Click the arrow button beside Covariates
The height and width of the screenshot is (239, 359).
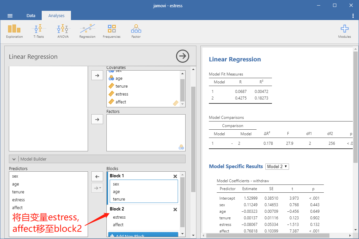click(97, 75)
